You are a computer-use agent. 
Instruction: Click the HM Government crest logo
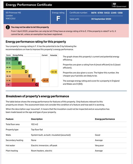point(114,4)
